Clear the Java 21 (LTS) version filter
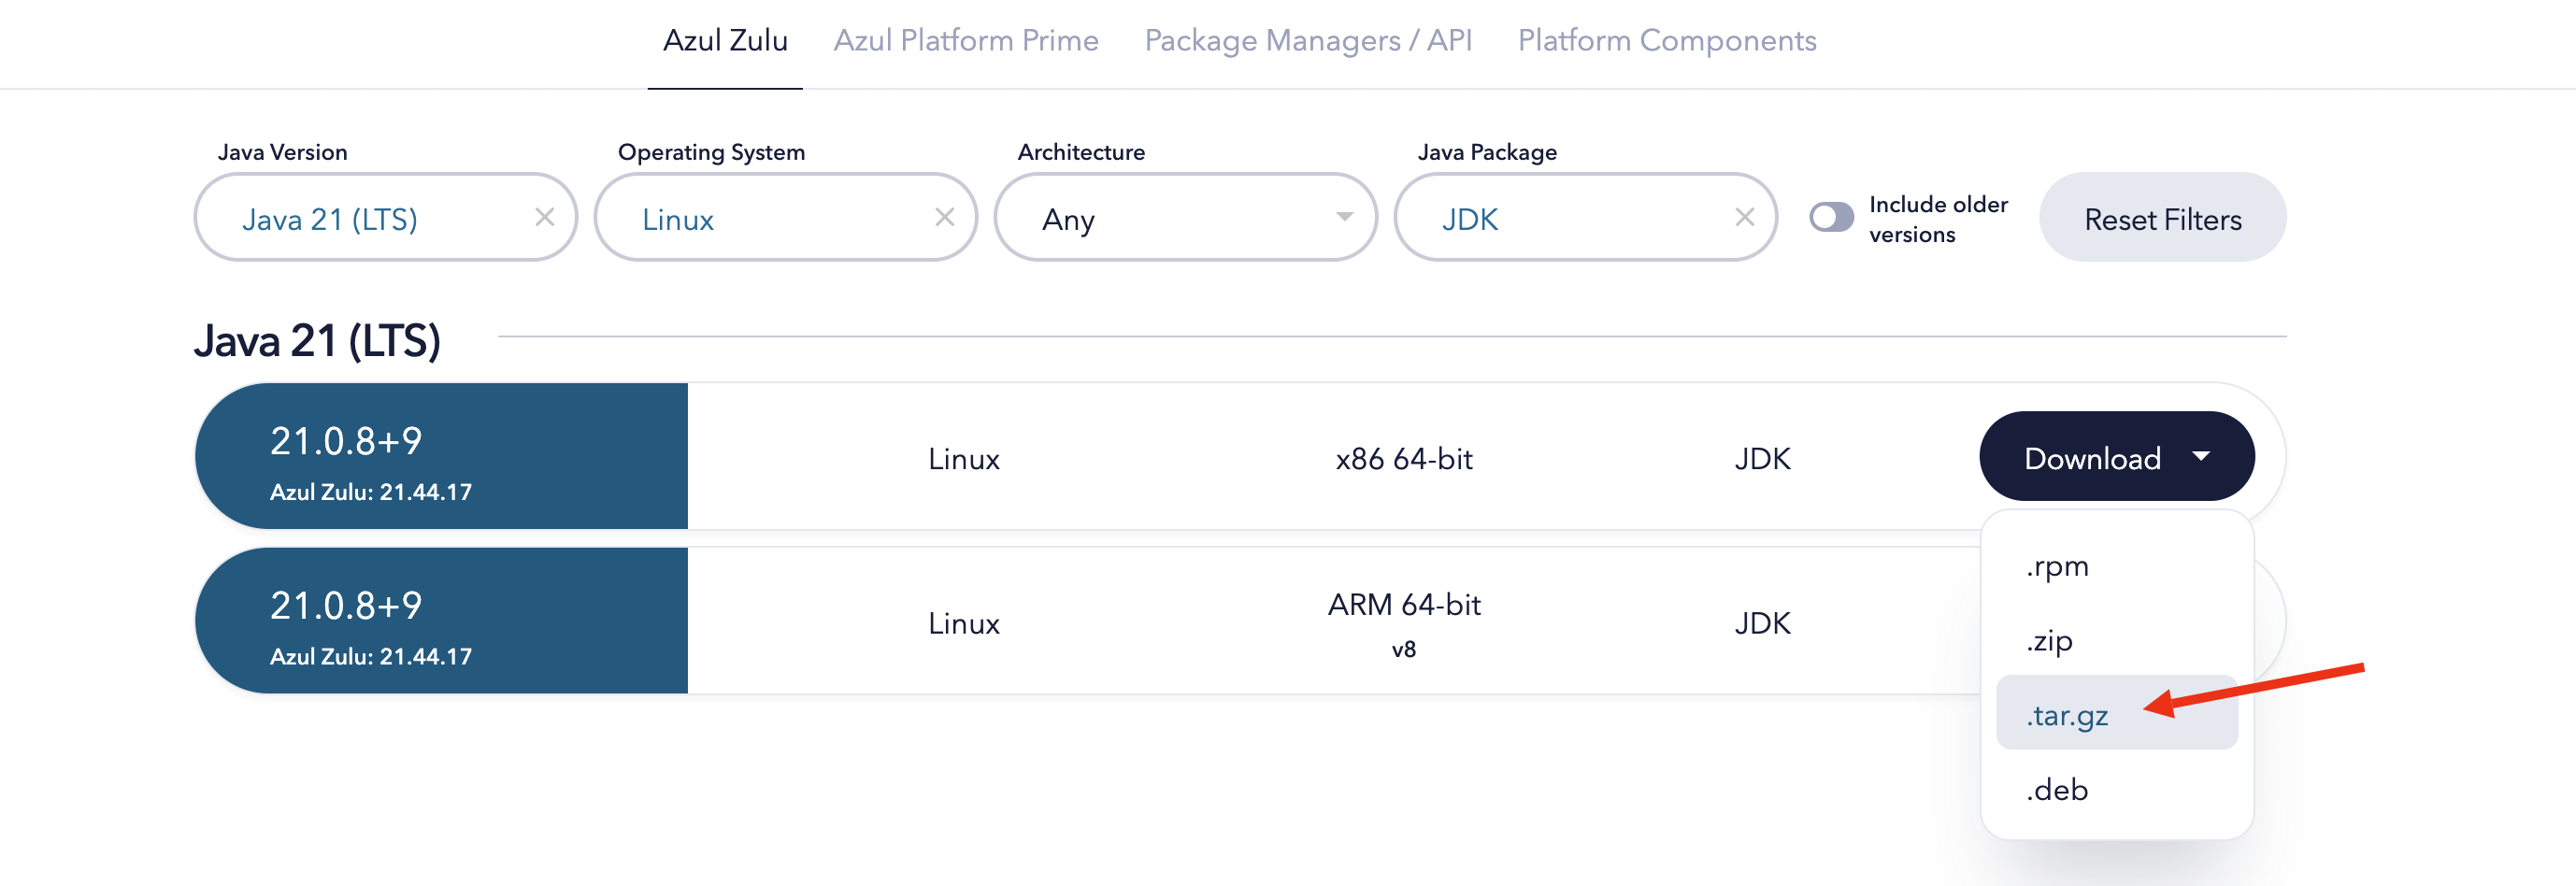Image resolution: width=2576 pixels, height=886 pixels. [x=545, y=217]
